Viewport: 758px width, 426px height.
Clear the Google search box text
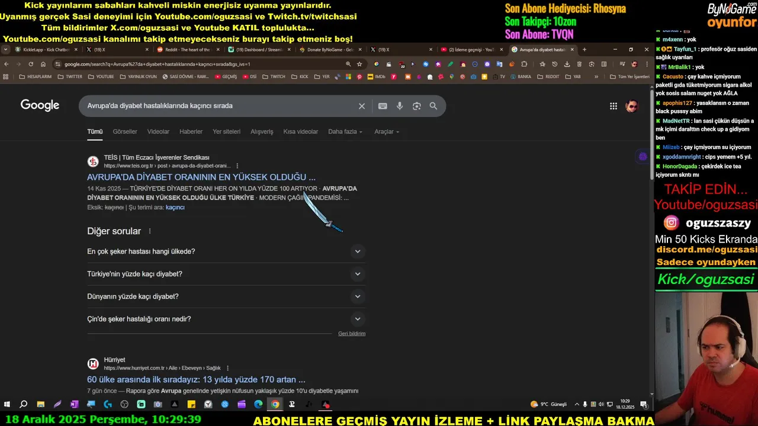click(362, 106)
